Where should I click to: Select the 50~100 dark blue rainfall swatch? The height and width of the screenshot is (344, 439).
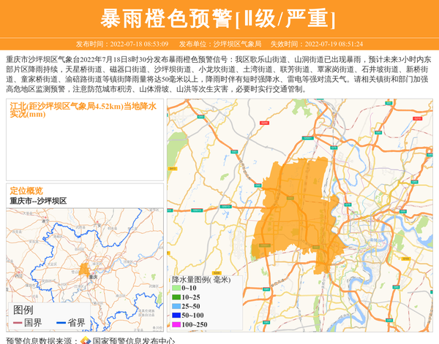click(x=176, y=315)
